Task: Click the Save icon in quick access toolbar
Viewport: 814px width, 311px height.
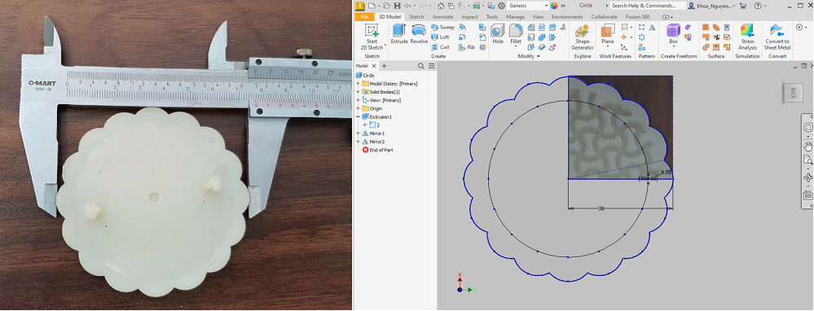Action: [397, 6]
